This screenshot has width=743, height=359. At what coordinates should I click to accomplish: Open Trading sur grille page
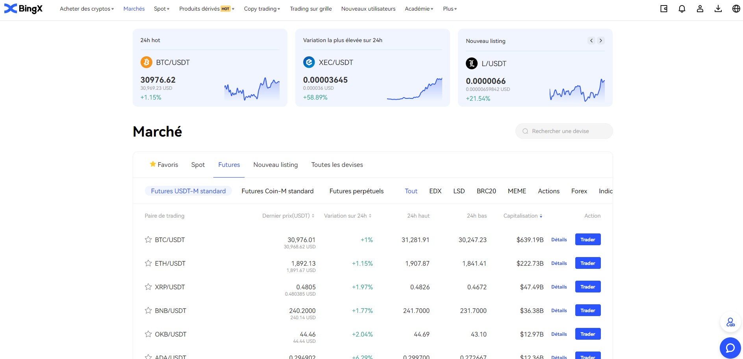tap(311, 9)
